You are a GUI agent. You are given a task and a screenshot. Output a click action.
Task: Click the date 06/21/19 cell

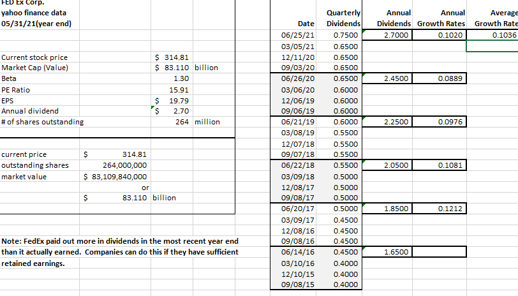pyautogui.click(x=293, y=122)
